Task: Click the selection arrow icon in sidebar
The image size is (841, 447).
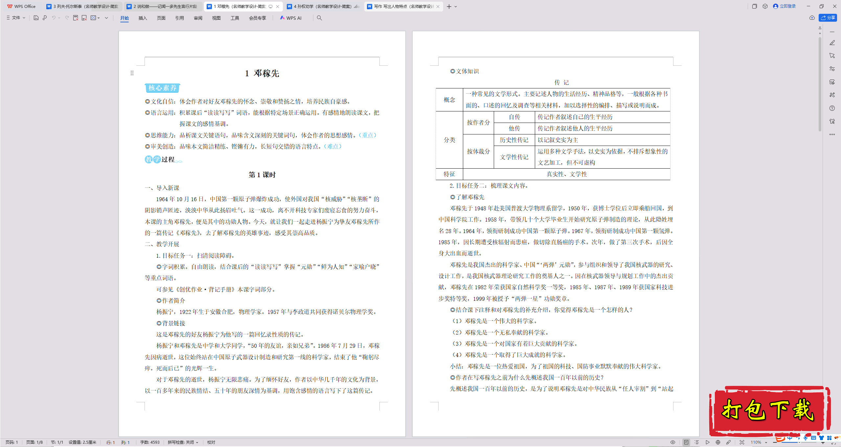Action: (832, 56)
